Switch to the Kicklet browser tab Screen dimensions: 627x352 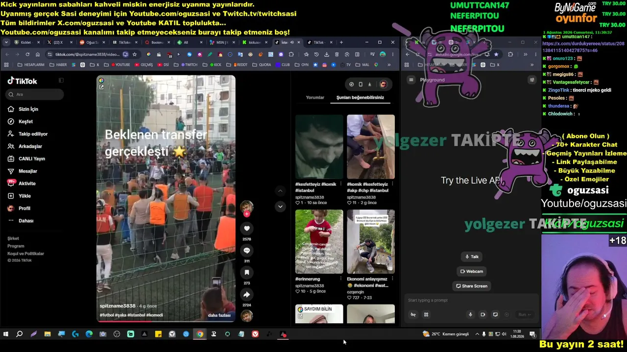coord(26,43)
